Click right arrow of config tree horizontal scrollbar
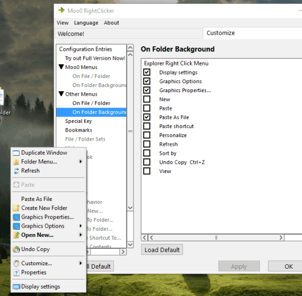Image resolution: width=302 pixels, height=296 pixels. (123, 252)
